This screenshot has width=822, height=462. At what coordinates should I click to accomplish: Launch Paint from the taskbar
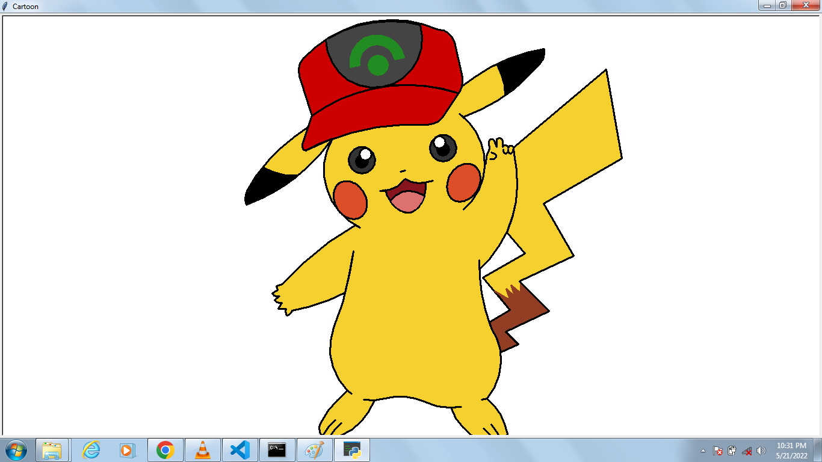tap(315, 449)
